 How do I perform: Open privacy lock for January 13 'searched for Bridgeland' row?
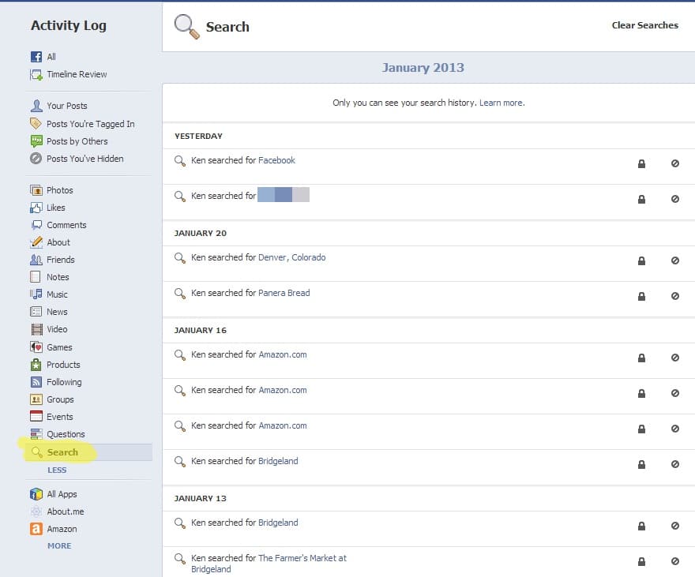[641, 526]
